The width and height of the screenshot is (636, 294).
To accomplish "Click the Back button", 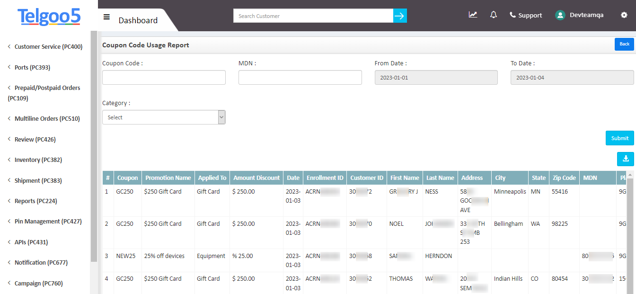I will click(x=624, y=44).
